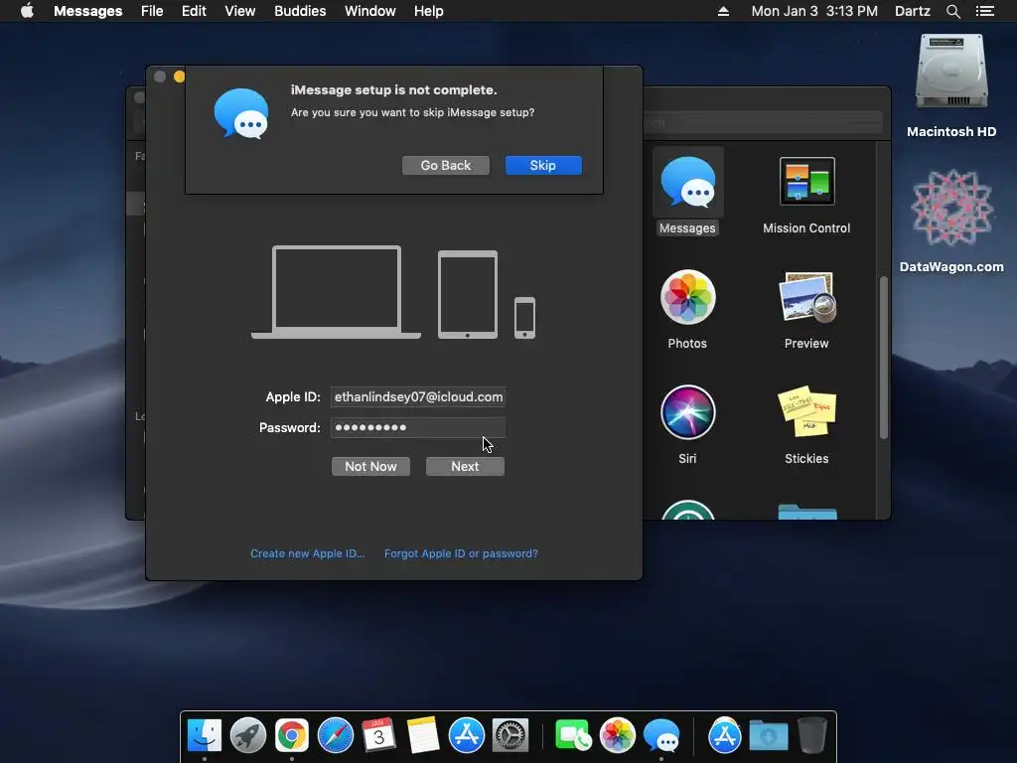1017x763 pixels.
Task: Open Finder from the Dock
Action: tap(205, 735)
